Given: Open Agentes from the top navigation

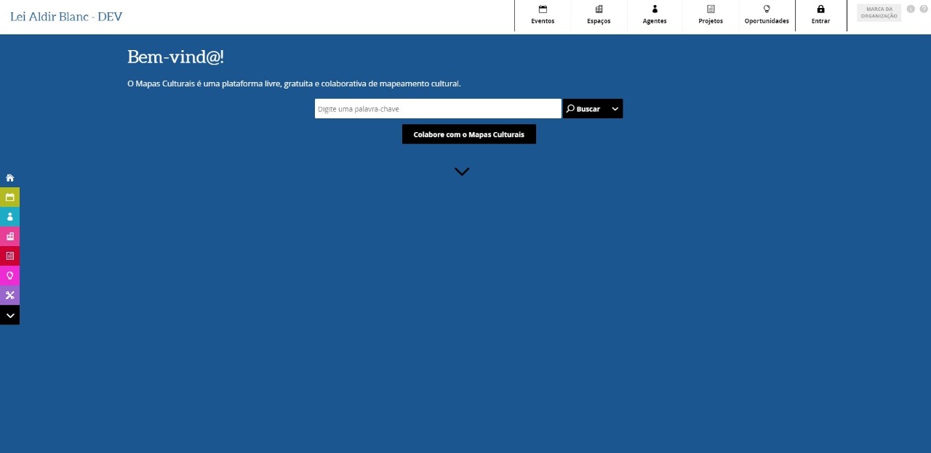Looking at the screenshot, I should [x=655, y=15].
